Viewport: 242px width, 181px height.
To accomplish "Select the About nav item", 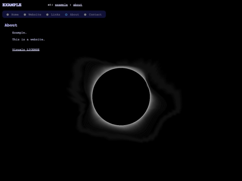I will tap(74, 15).
